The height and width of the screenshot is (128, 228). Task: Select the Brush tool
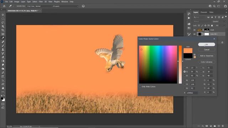3,46
